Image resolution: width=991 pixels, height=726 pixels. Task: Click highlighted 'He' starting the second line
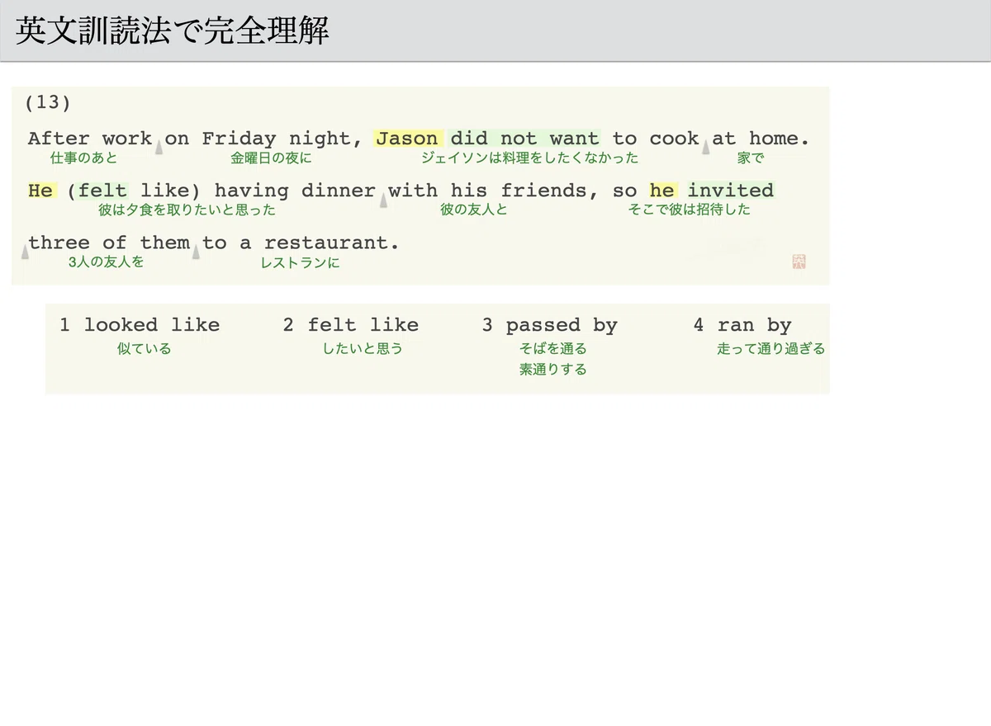(40, 191)
